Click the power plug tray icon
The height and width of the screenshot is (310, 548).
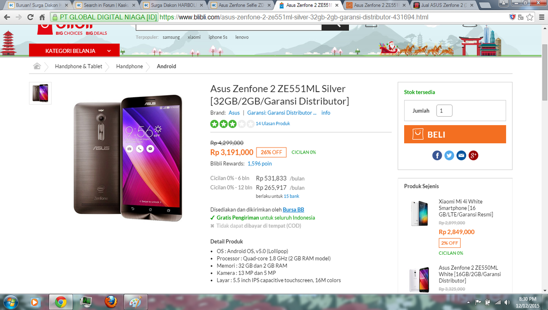coord(488,302)
